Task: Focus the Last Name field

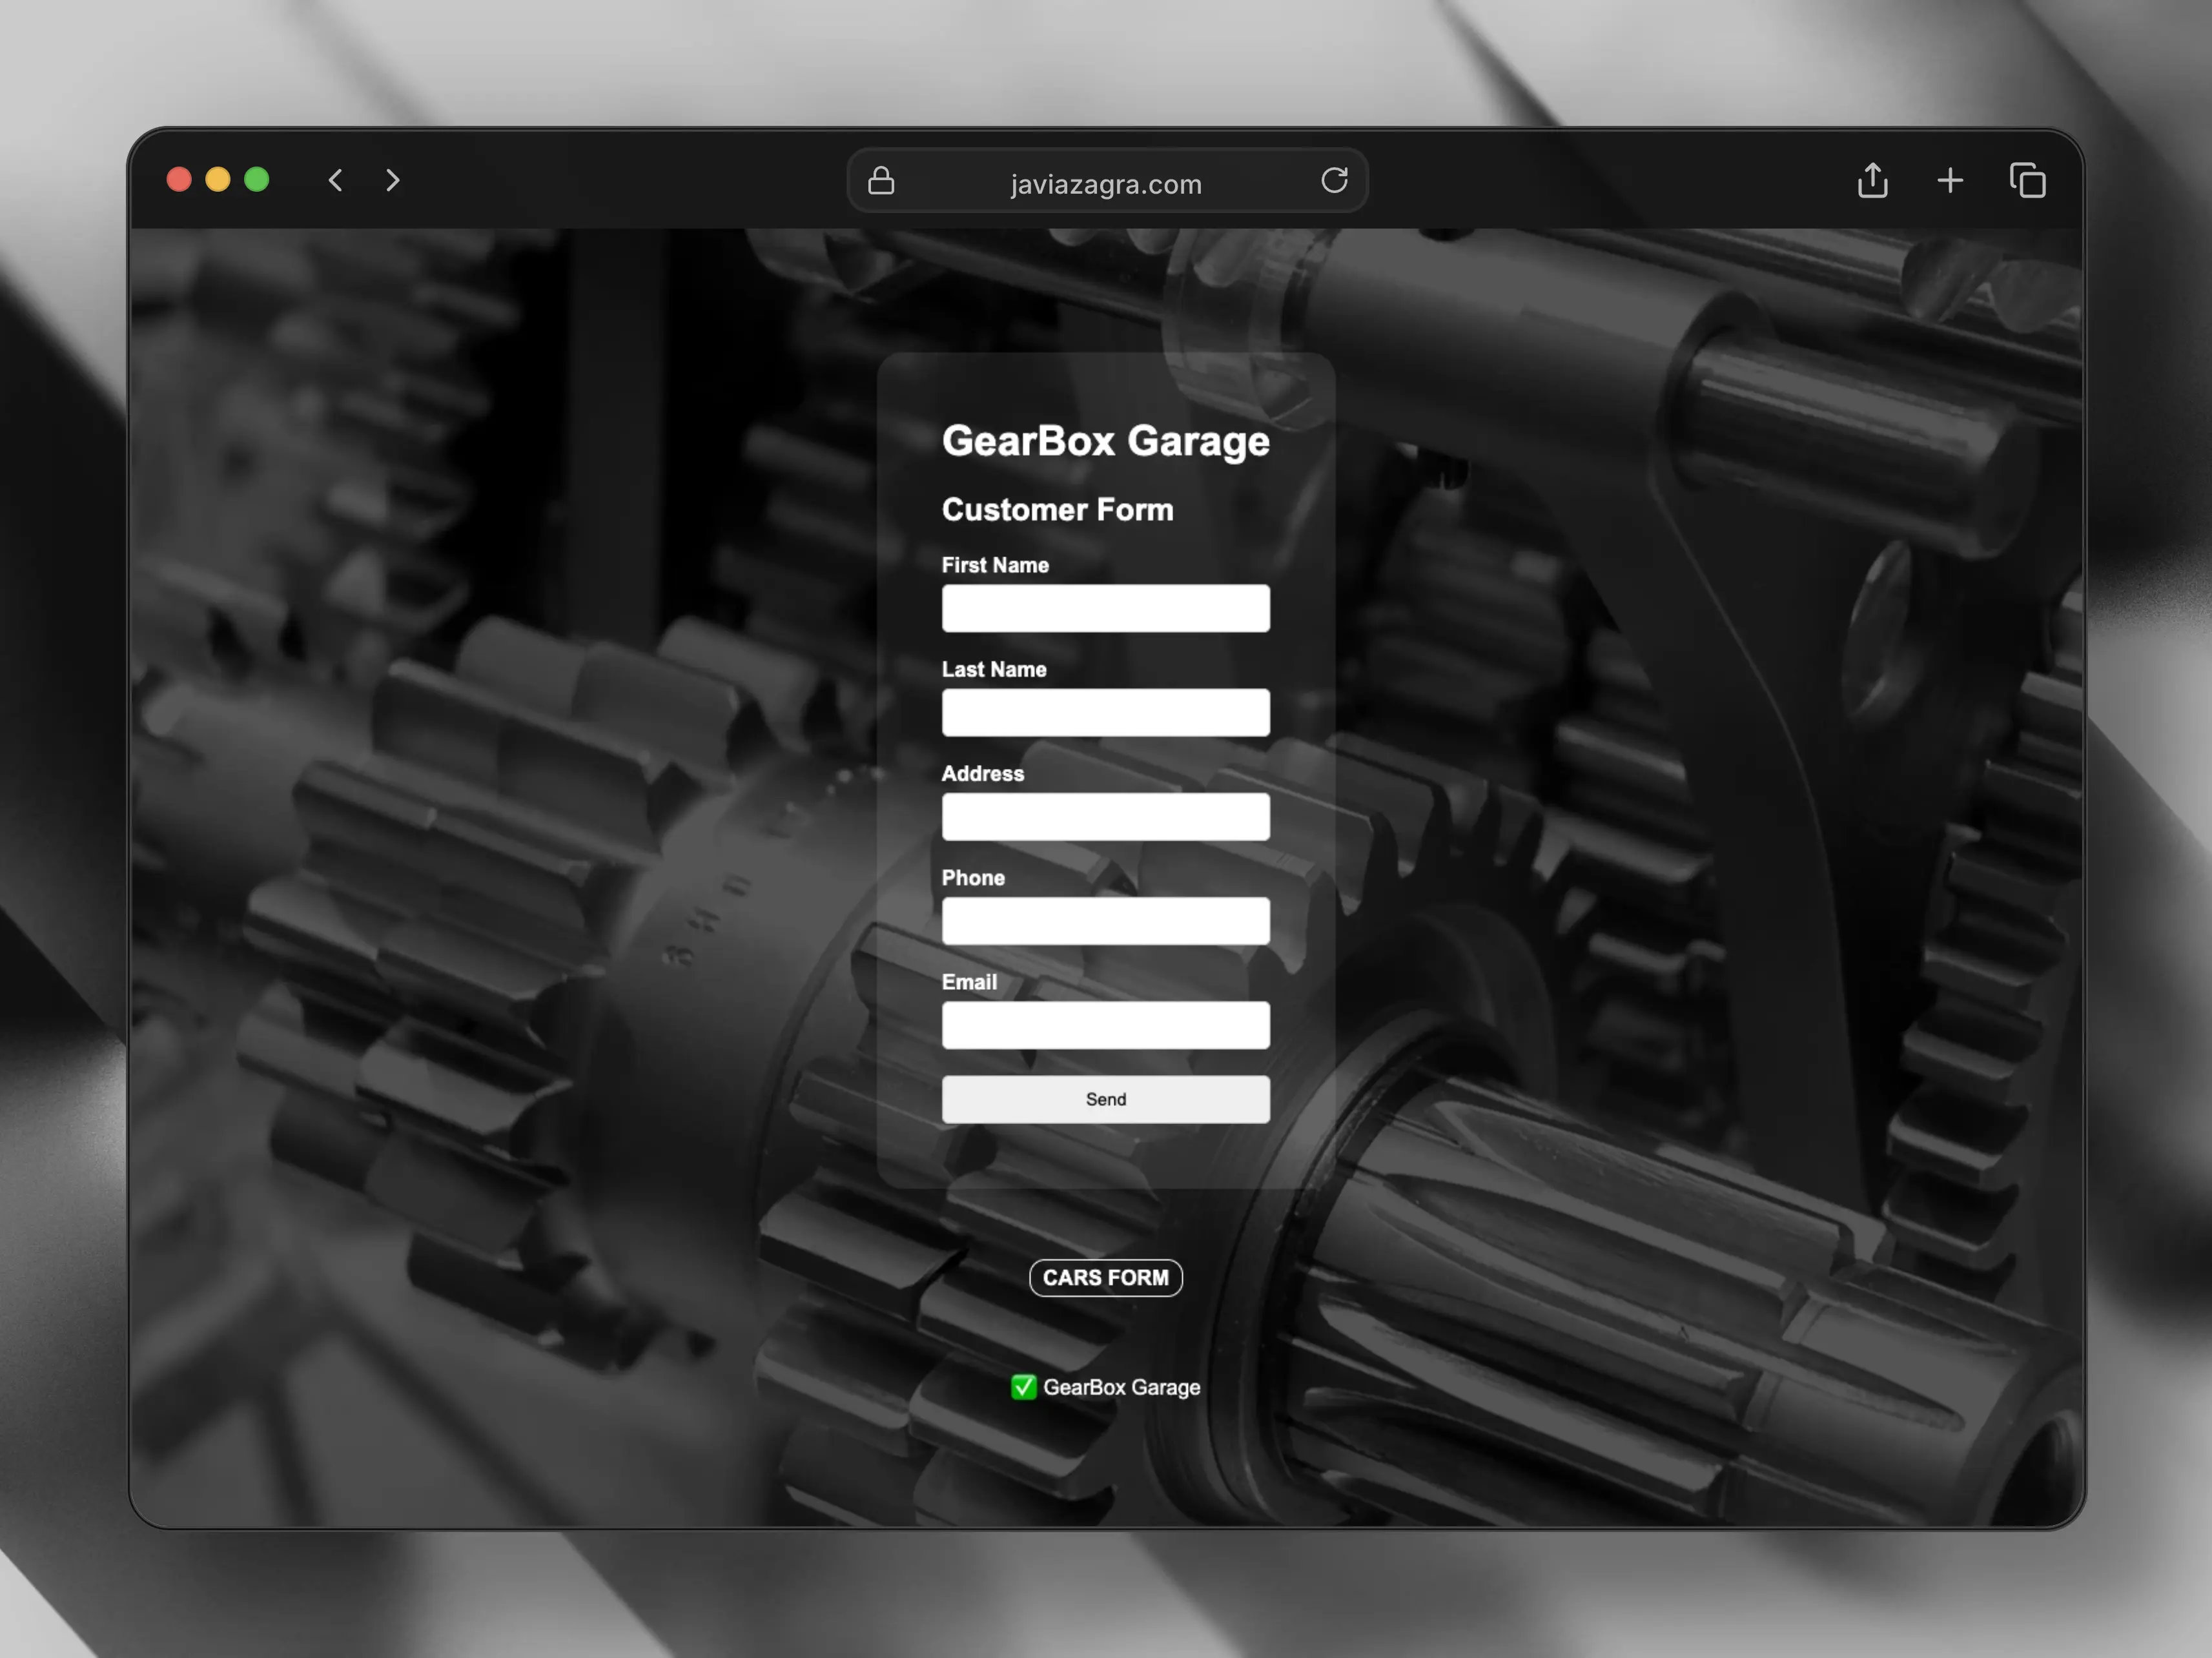Action: 1105,712
